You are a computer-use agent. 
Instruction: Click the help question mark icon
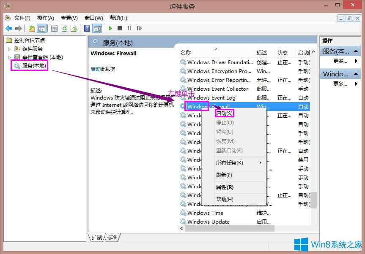(87, 28)
